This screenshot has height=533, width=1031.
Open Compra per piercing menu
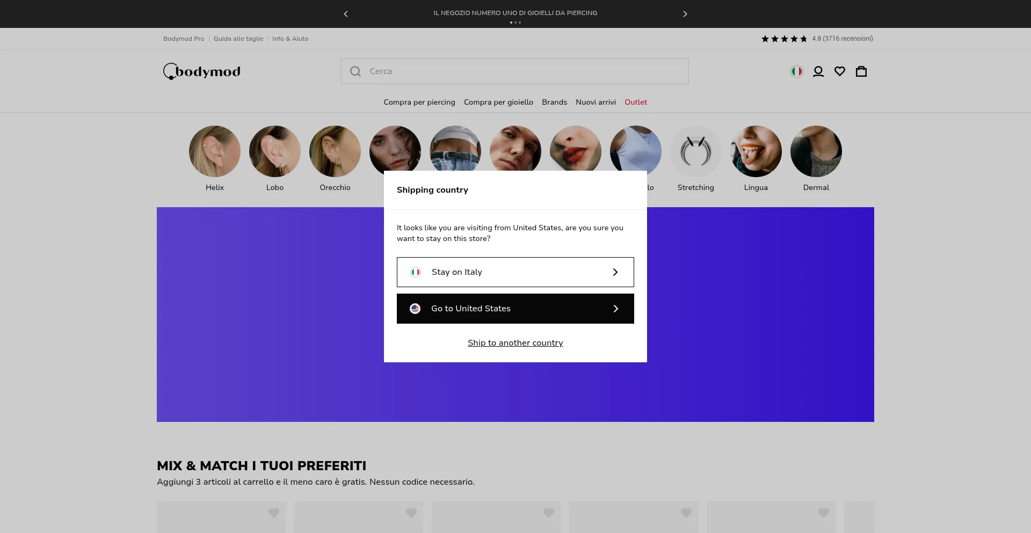[419, 102]
